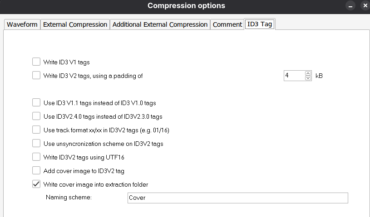Select the Additional External Compression tab
Image resolution: width=370 pixels, height=217 pixels.
tap(160, 24)
